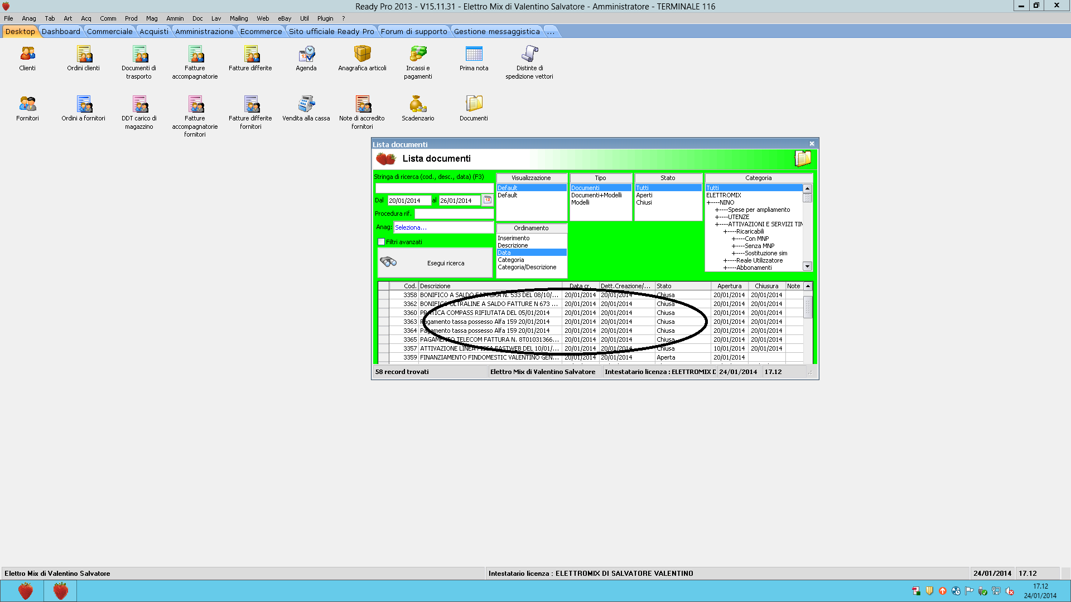1071x602 pixels.
Task: Open Fatture accompagnatorie fornitori icon
Action: pyautogui.click(x=195, y=116)
